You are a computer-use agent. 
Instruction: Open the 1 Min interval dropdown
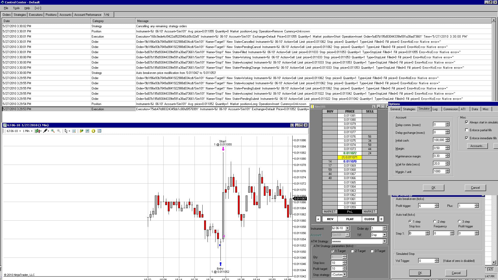(28, 131)
